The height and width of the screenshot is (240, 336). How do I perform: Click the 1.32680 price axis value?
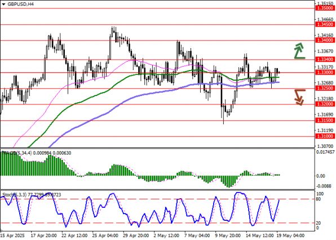click(x=325, y=83)
